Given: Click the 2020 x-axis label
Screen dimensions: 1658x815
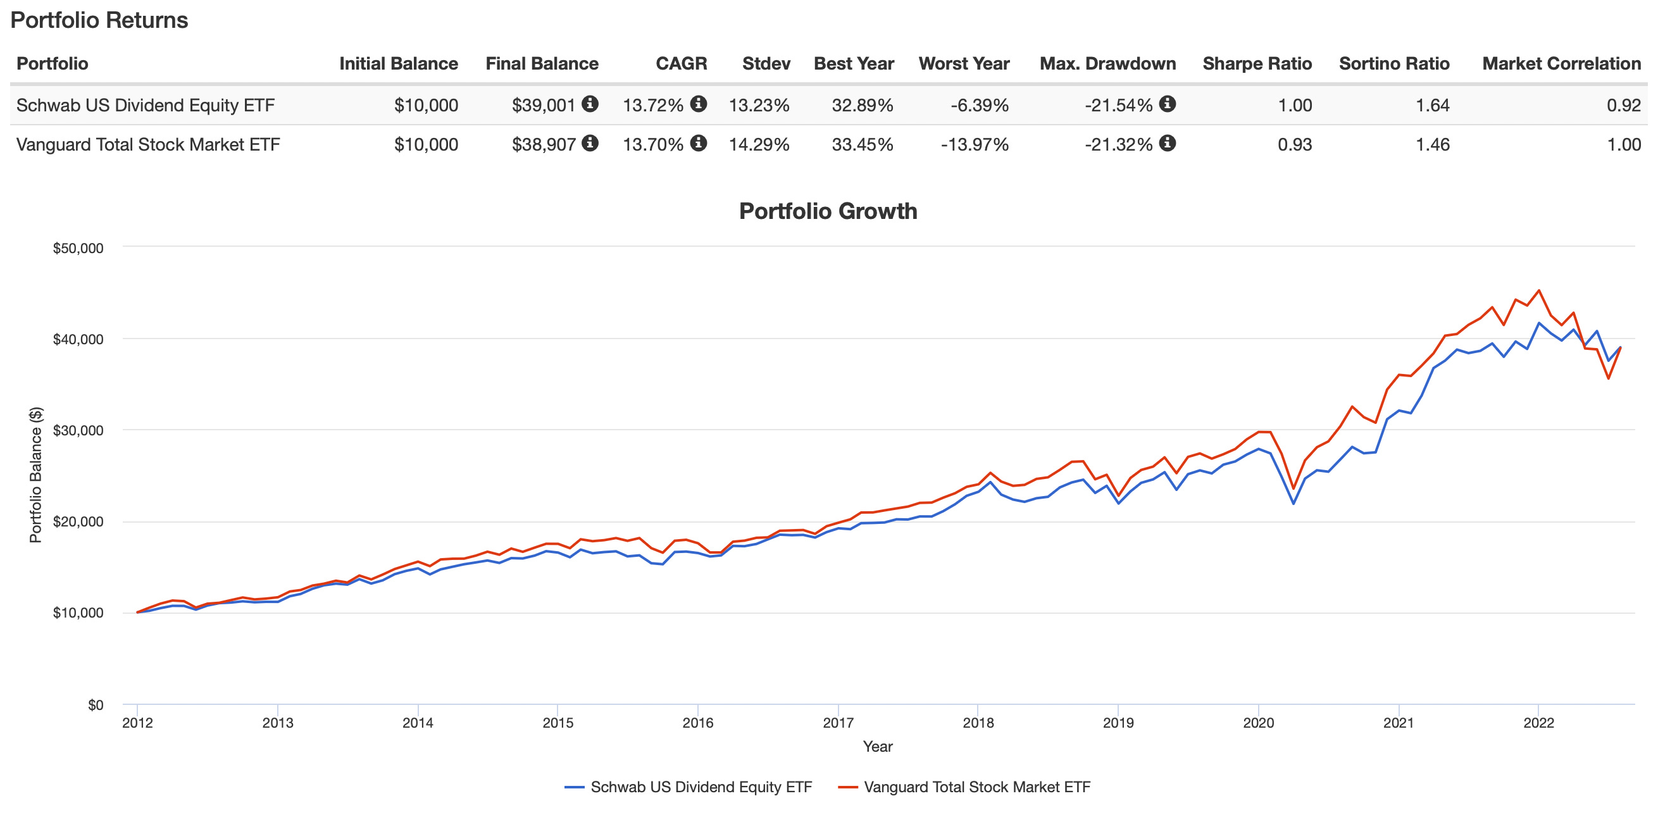Looking at the screenshot, I should tap(1258, 722).
